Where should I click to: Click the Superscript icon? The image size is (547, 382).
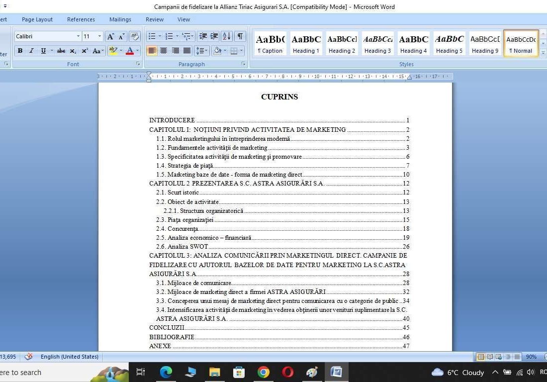(x=85, y=51)
